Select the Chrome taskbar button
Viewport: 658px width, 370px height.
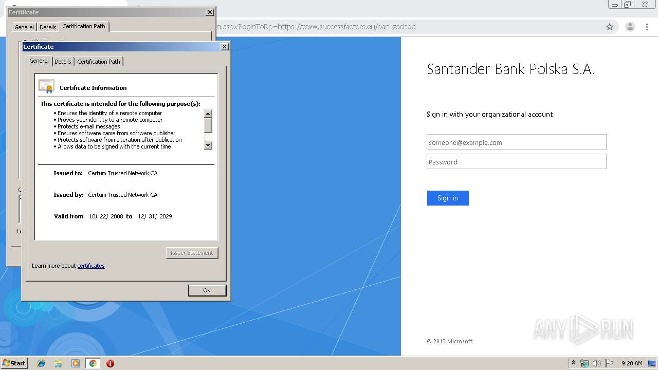93,363
